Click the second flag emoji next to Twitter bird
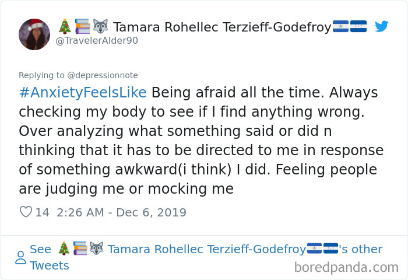Viewport: 408px width, 280px height. pyautogui.click(x=358, y=27)
